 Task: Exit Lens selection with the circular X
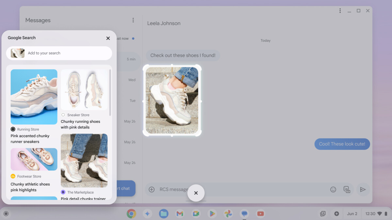tap(196, 193)
